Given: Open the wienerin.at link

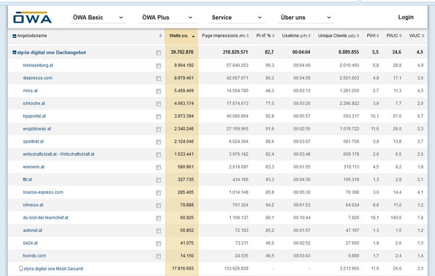Looking at the screenshot, I should point(34,167).
